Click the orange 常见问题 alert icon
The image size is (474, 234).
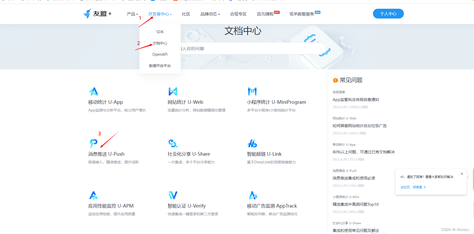(335, 80)
